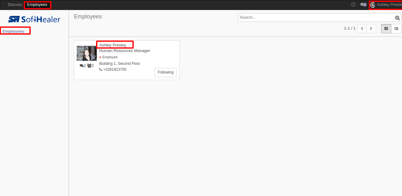Switch to kanban view
The height and width of the screenshot is (196, 402).
(x=386, y=28)
